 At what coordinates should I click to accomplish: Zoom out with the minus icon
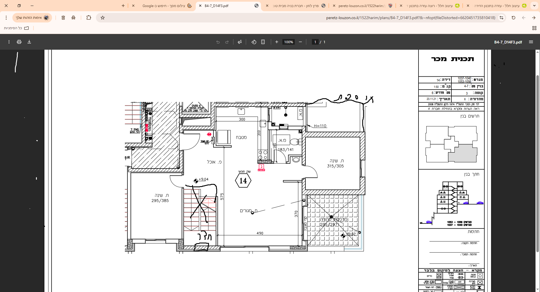[300, 42]
